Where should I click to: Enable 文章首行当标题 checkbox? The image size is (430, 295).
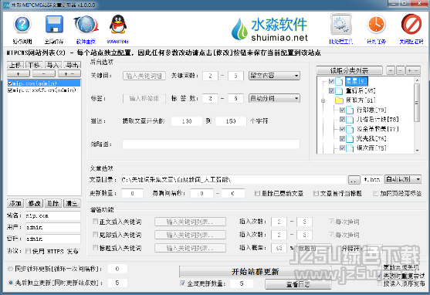click(316, 194)
